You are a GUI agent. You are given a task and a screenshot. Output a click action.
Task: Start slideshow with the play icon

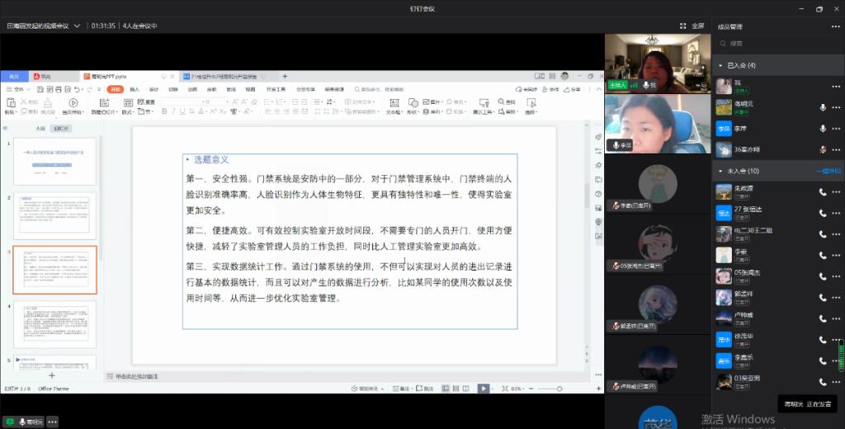(x=484, y=388)
